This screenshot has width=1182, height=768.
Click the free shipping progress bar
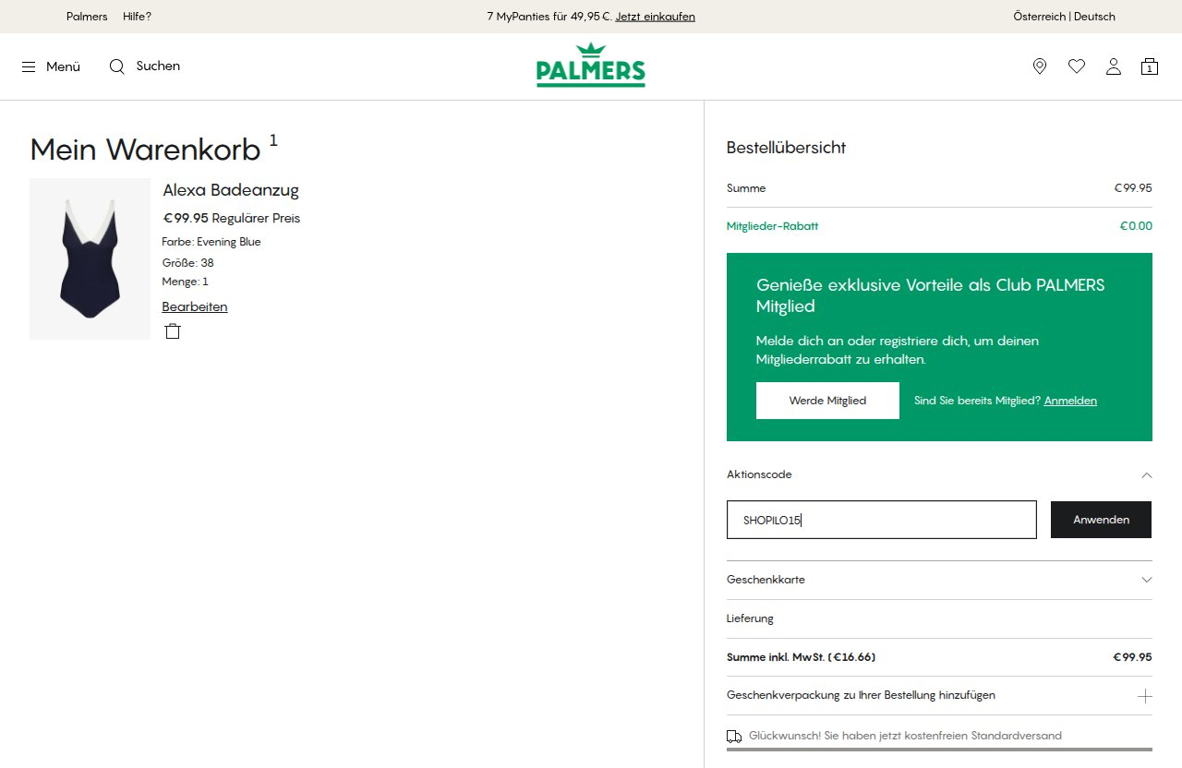point(939,750)
